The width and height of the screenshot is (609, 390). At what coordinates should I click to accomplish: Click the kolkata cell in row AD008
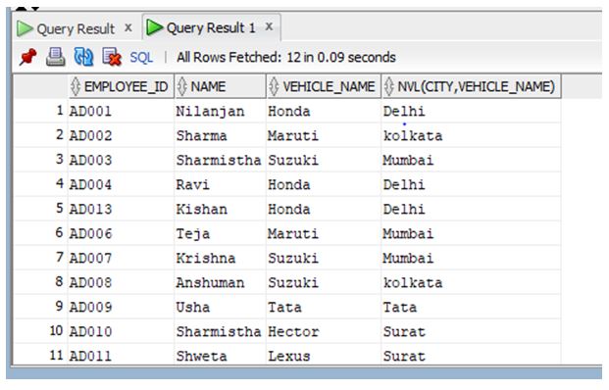[x=471, y=282]
